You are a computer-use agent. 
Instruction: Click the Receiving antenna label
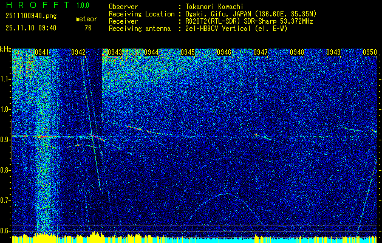click(x=140, y=29)
